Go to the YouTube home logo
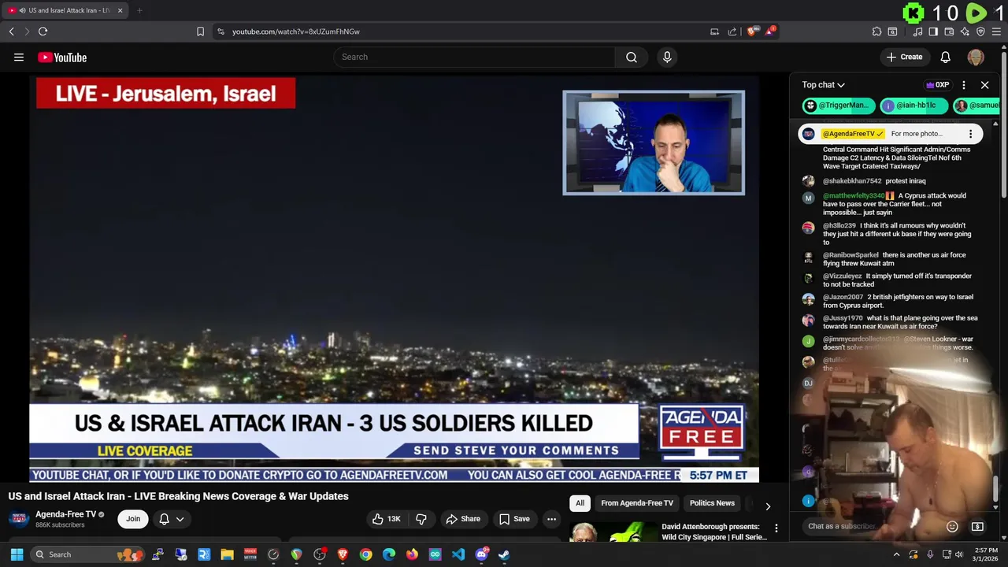This screenshot has height=567, width=1008. click(62, 57)
